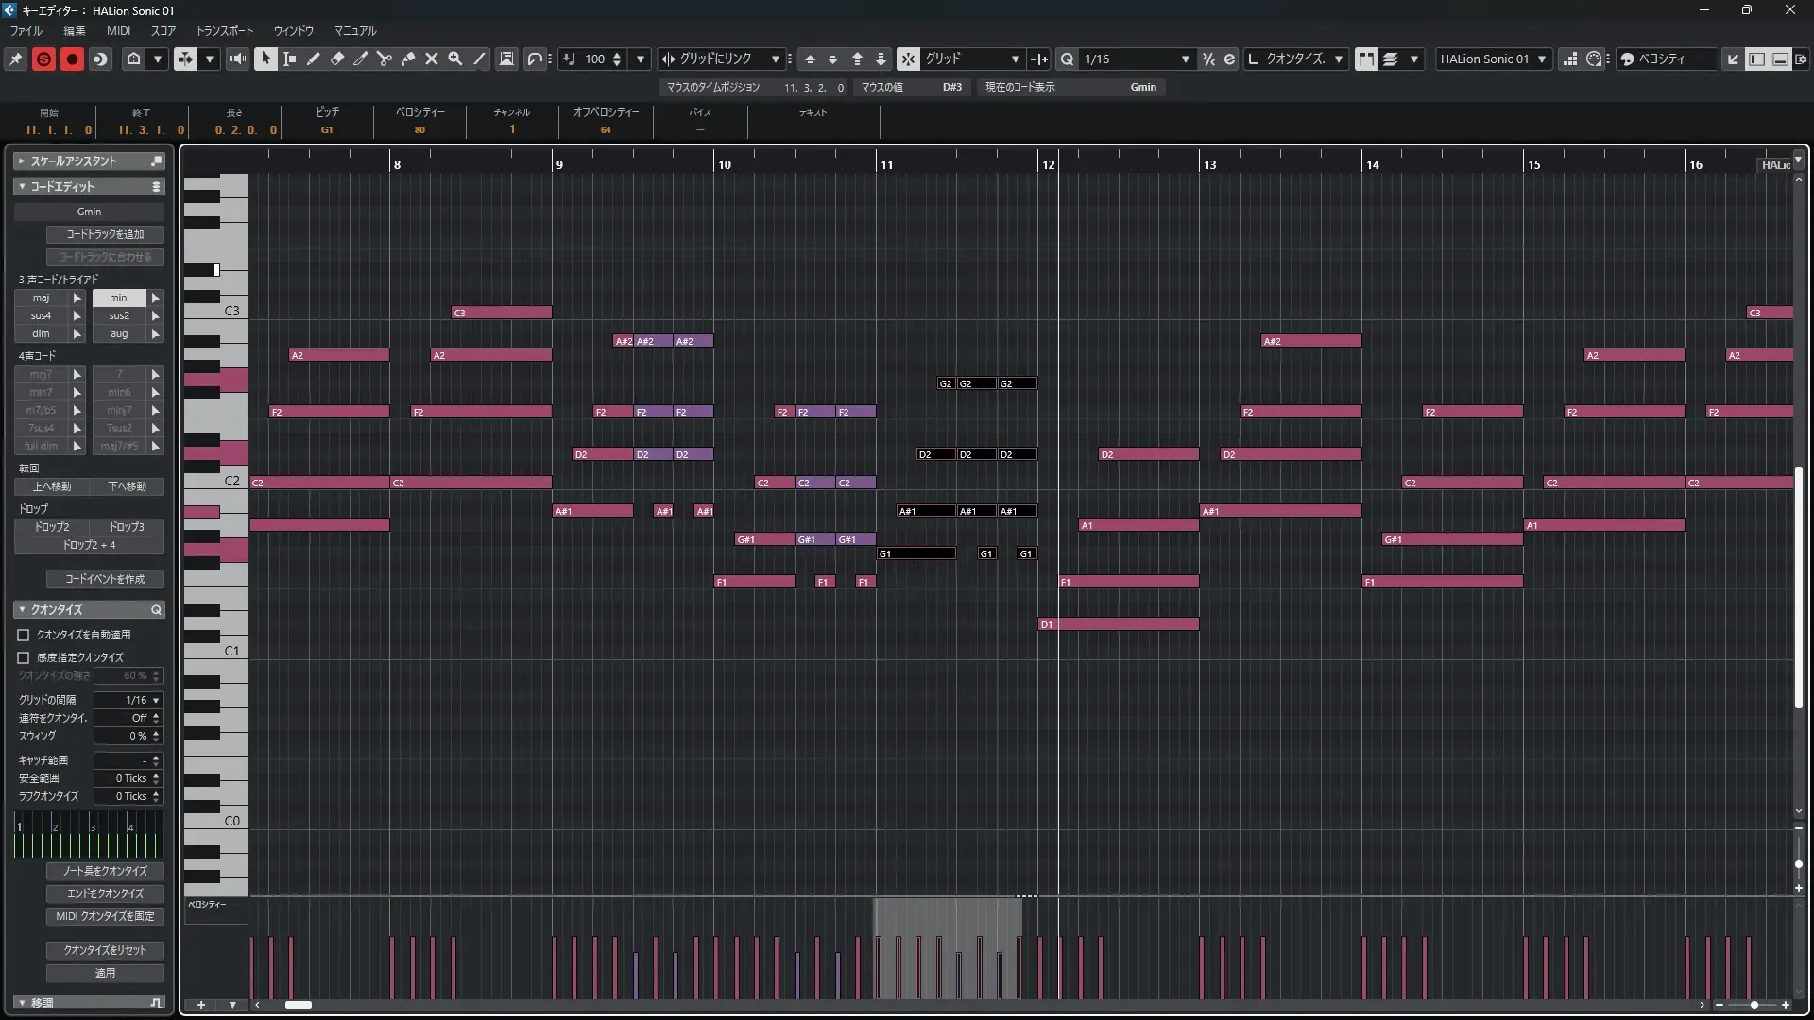The width and height of the screenshot is (1814, 1020).
Task: Enable Acoustic Feedback speaker icon
Action: (x=238, y=59)
